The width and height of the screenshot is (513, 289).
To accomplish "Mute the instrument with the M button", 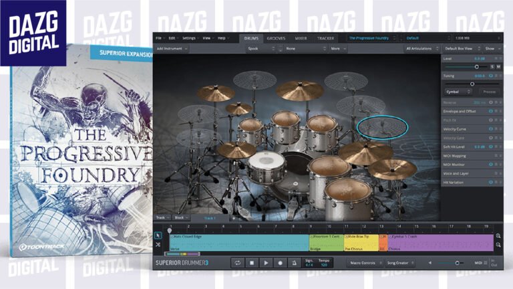I will click(x=498, y=67).
